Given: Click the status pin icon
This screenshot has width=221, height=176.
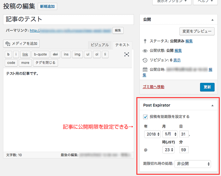Looking at the screenshot, I should (145, 41).
